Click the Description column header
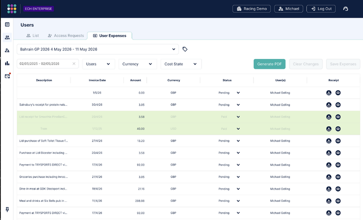 44,80
